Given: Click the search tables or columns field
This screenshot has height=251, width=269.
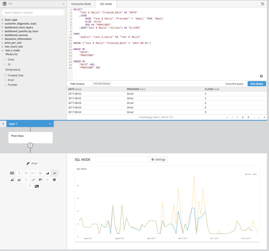Looking at the screenshot, I should tap(33, 13).
